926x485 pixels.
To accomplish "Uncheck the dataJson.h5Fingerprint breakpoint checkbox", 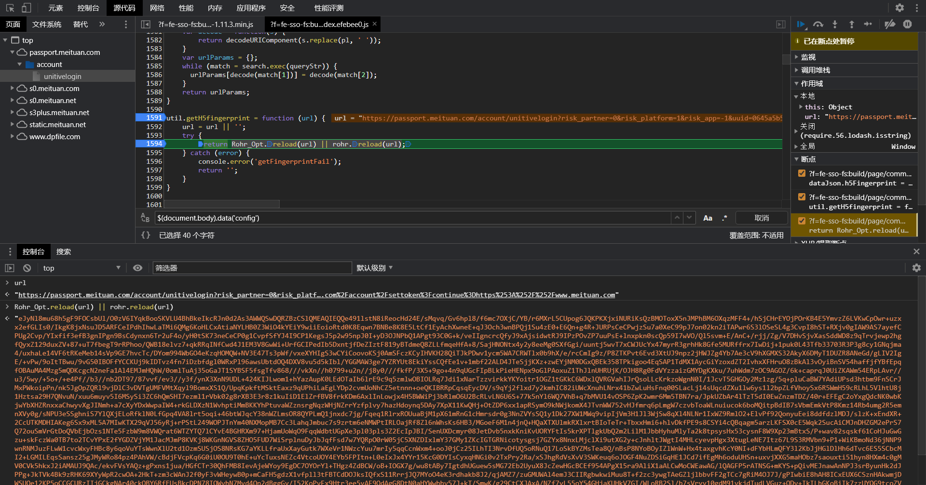I will click(802, 173).
